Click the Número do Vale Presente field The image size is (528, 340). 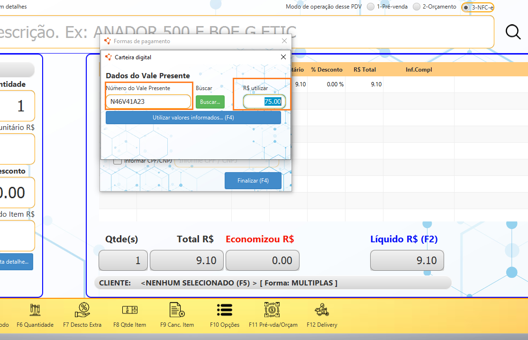[148, 101]
